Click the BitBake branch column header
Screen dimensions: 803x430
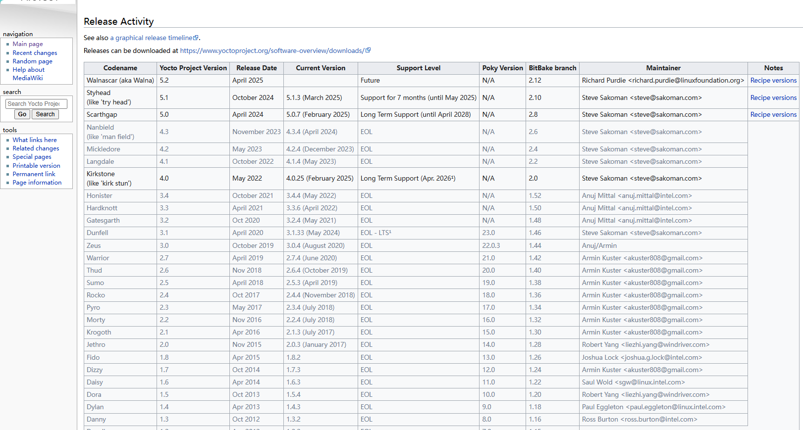click(x=553, y=68)
